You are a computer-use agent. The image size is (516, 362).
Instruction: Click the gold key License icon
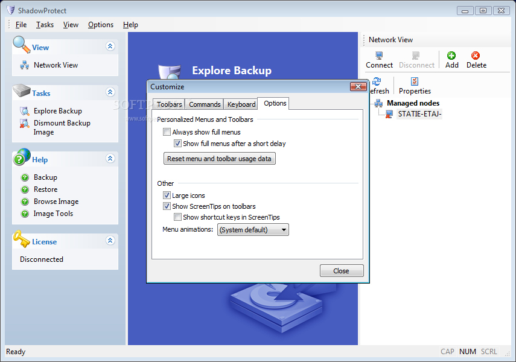click(x=21, y=239)
